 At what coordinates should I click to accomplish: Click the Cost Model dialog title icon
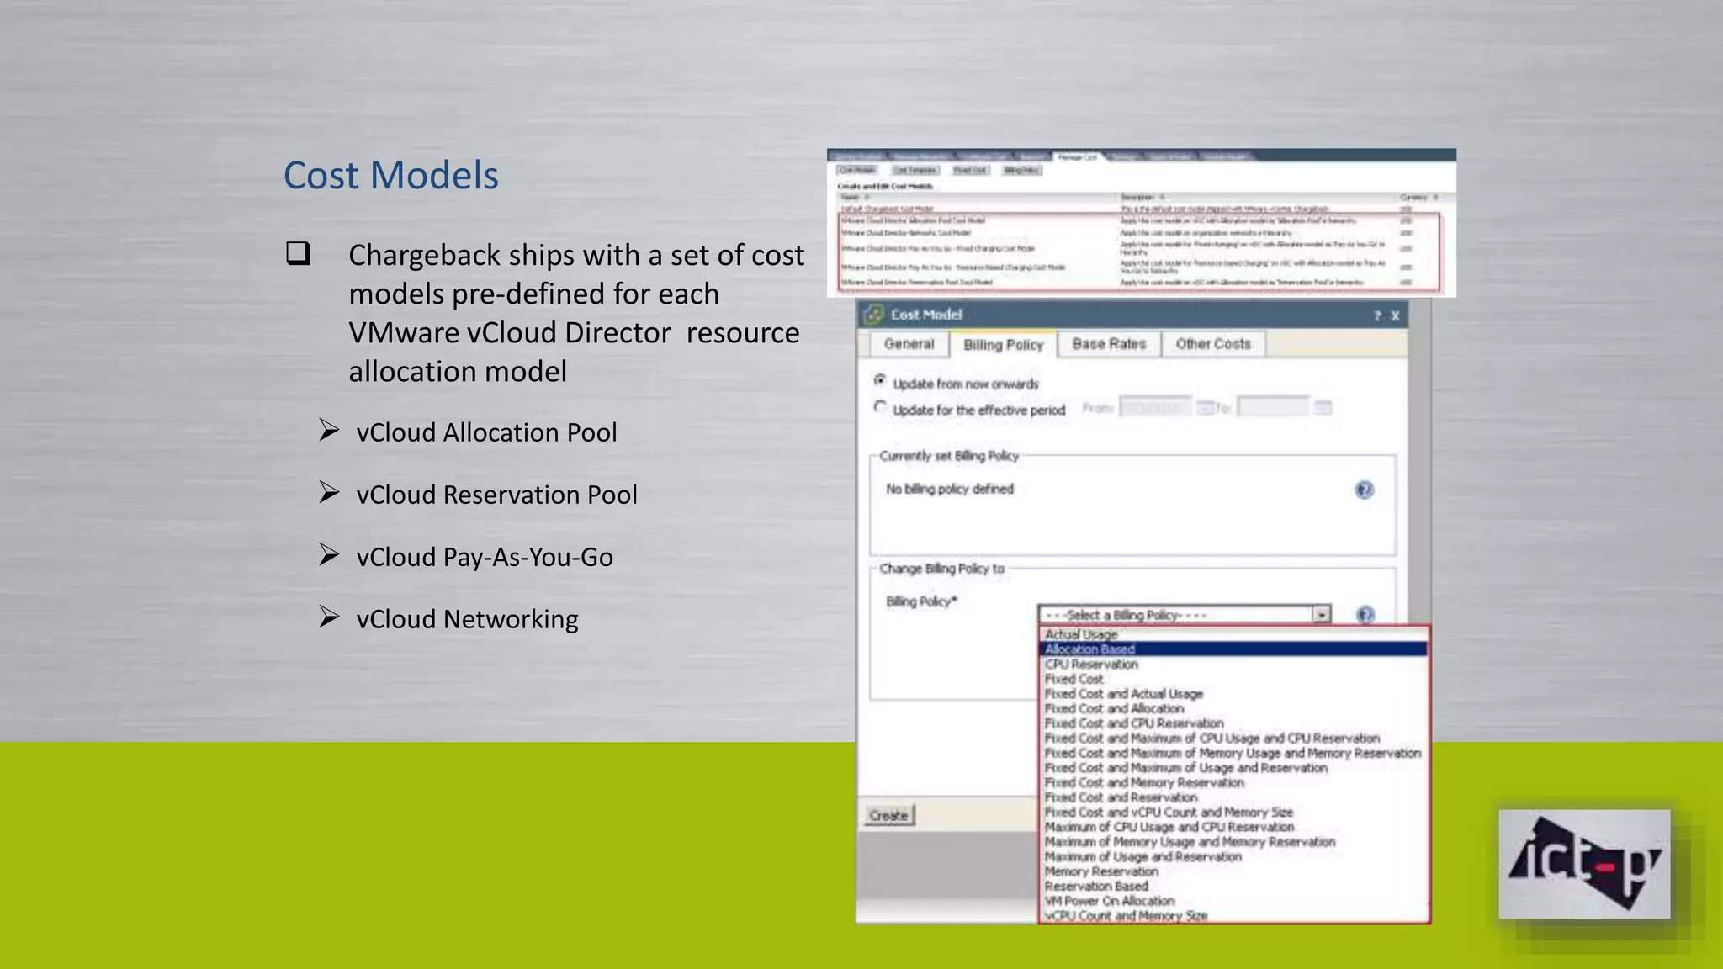pos(874,315)
